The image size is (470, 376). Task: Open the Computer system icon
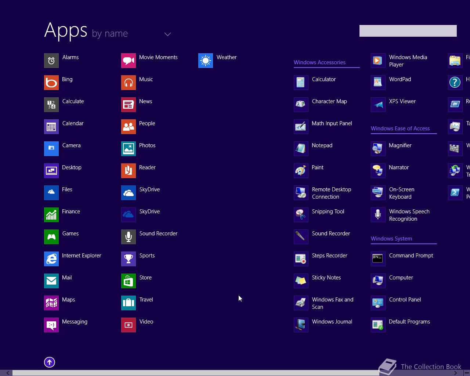(378, 281)
